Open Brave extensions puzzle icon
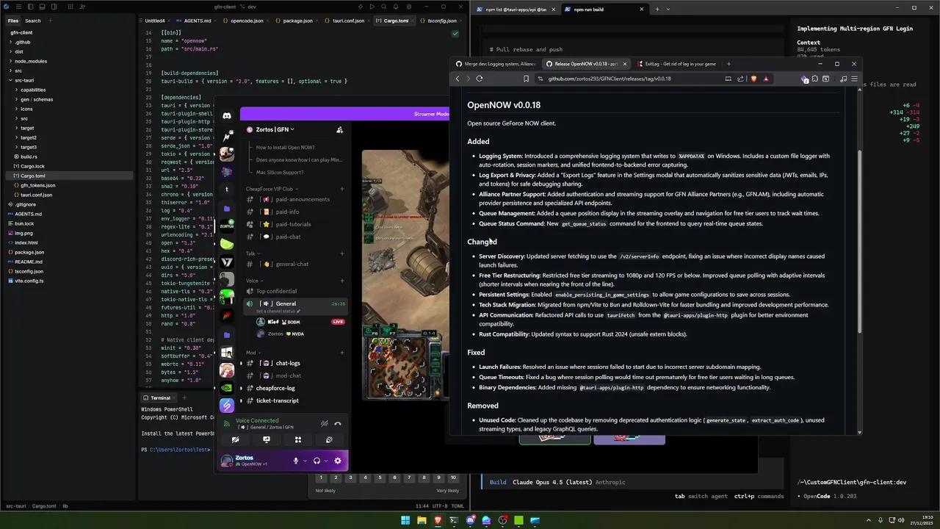Image resolution: width=940 pixels, height=529 pixels. [814, 79]
